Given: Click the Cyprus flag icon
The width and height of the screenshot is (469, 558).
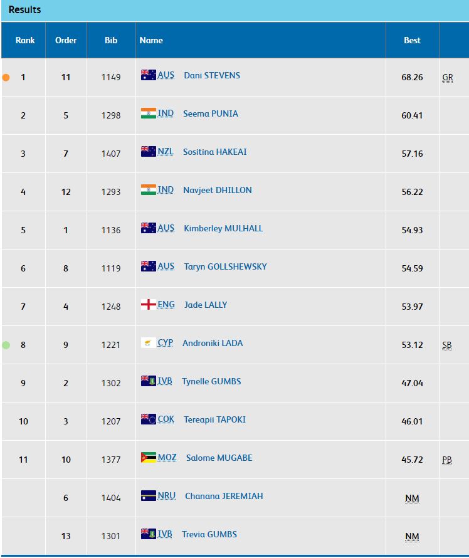Looking at the screenshot, I should pyautogui.click(x=148, y=343).
